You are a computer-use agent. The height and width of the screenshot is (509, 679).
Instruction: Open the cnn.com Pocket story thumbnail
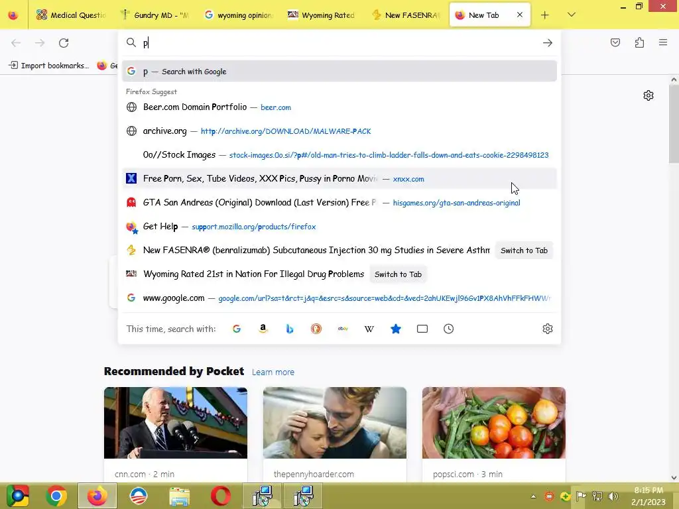point(175,423)
